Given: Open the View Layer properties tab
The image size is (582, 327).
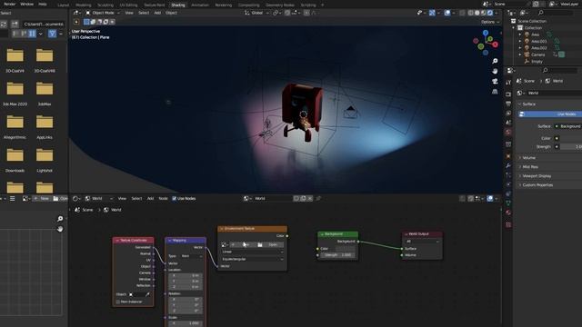Looking at the screenshot, I should coord(508,113).
